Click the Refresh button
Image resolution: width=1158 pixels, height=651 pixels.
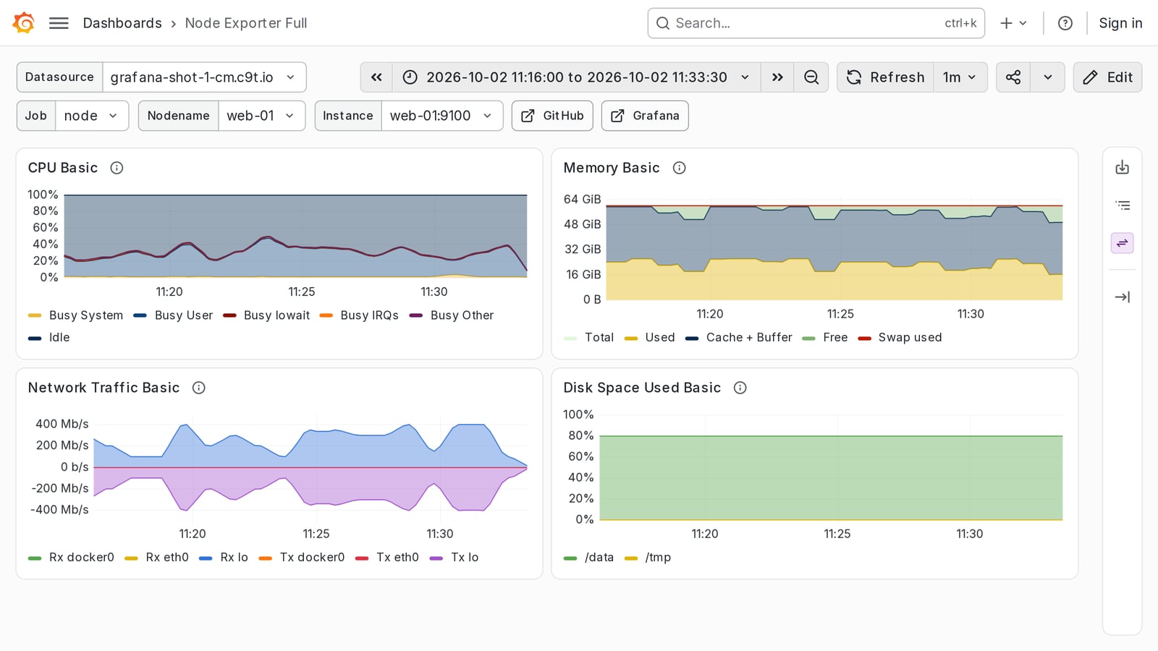885,77
